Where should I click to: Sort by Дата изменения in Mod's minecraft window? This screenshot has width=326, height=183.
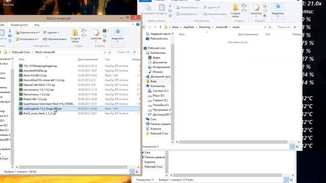[88, 59]
